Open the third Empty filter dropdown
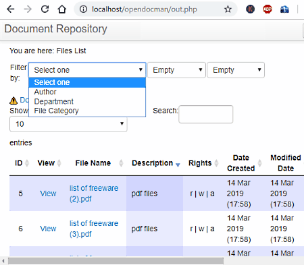This screenshot has width=304, height=265. tap(236, 70)
